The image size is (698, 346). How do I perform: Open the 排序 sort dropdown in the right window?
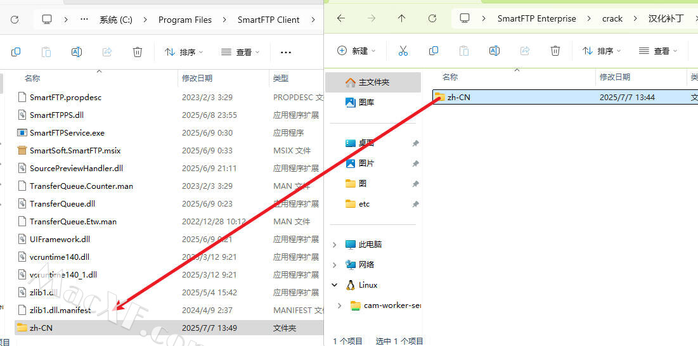pyautogui.click(x=602, y=51)
